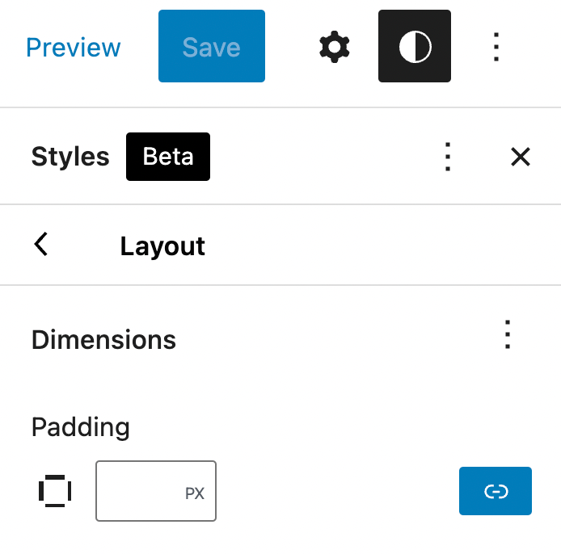Click the Beta badge
Image resolution: width=561 pixels, height=554 pixels.
(x=167, y=157)
